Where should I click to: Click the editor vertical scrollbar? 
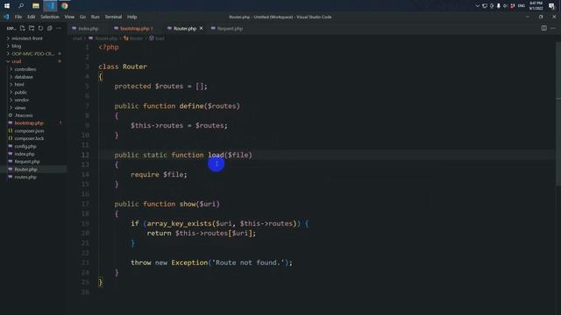558,115
